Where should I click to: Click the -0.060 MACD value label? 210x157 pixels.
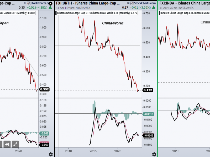(44, 145)
